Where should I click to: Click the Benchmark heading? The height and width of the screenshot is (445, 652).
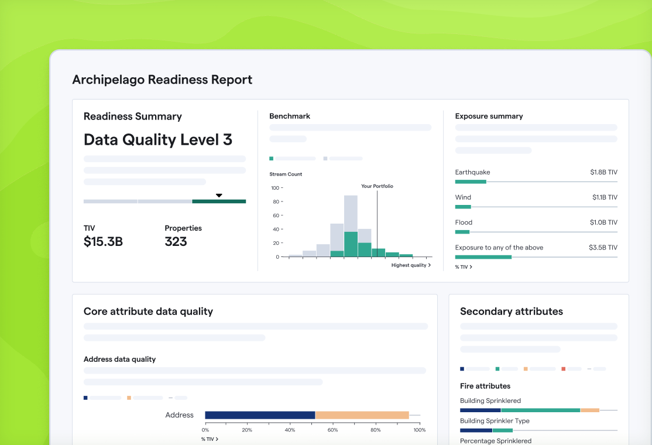click(290, 116)
